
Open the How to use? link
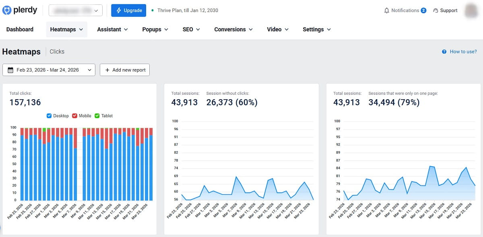tap(462, 51)
